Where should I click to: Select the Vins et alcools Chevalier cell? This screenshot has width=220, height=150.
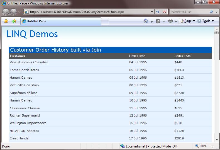click(x=29, y=62)
